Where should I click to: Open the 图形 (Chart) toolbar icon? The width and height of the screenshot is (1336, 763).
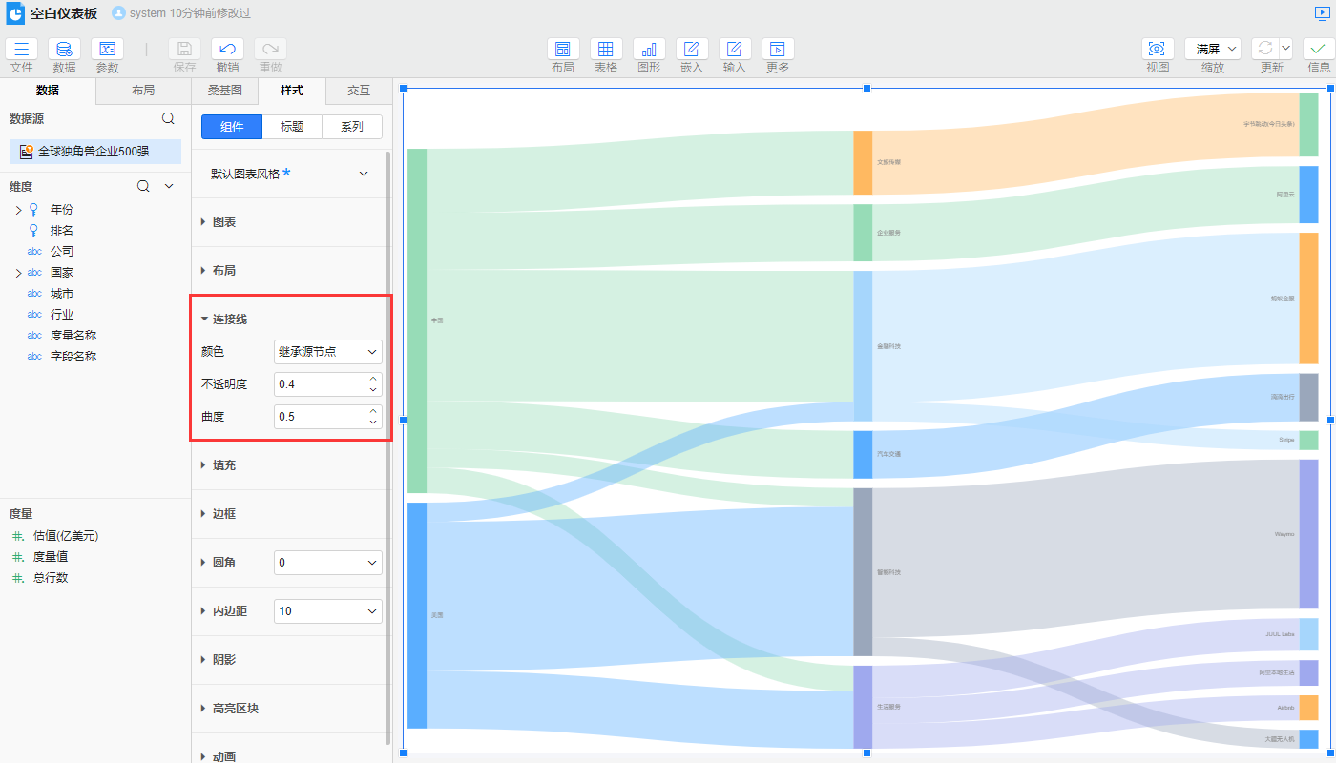(649, 50)
